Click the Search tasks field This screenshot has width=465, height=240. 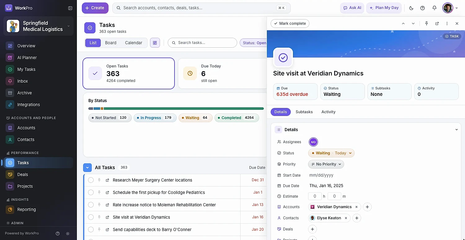click(x=202, y=43)
